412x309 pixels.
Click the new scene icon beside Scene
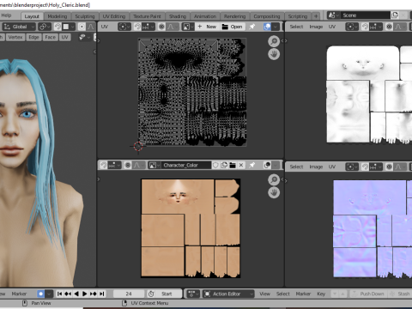pyautogui.click(x=395, y=15)
